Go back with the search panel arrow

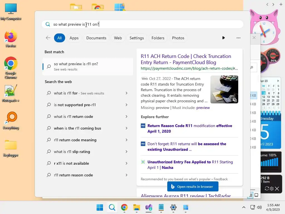point(48,38)
